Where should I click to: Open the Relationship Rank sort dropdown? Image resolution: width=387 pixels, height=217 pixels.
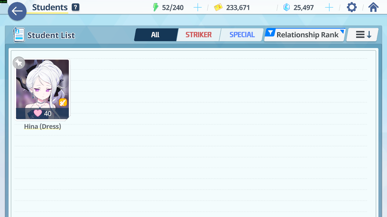pyautogui.click(x=305, y=35)
